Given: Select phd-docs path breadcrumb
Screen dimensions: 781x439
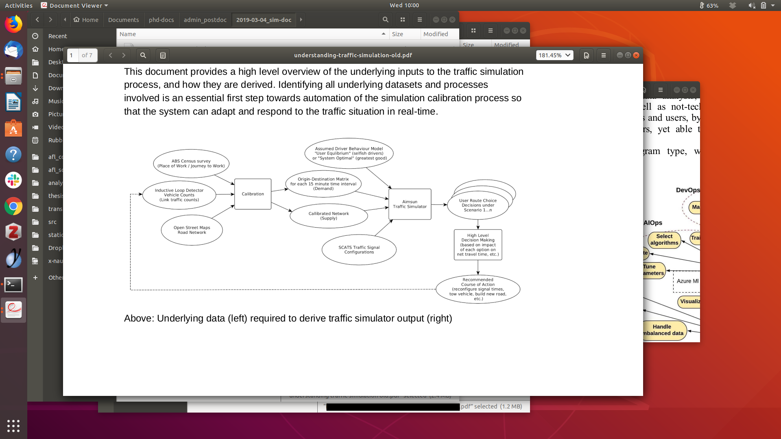Looking at the screenshot, I should point(161,20).
